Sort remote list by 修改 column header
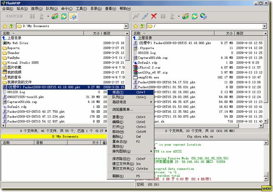Viewport: 273px width, 192px height. pyautogui.click(x=249, y=33)
